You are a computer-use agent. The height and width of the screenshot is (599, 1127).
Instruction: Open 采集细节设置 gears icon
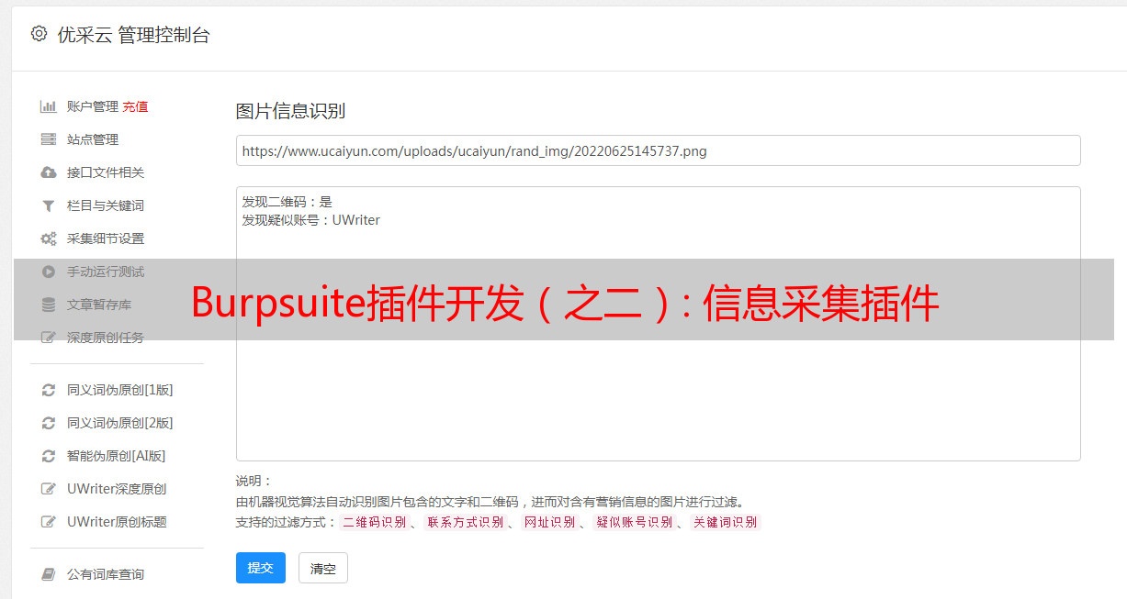[49, 238]
